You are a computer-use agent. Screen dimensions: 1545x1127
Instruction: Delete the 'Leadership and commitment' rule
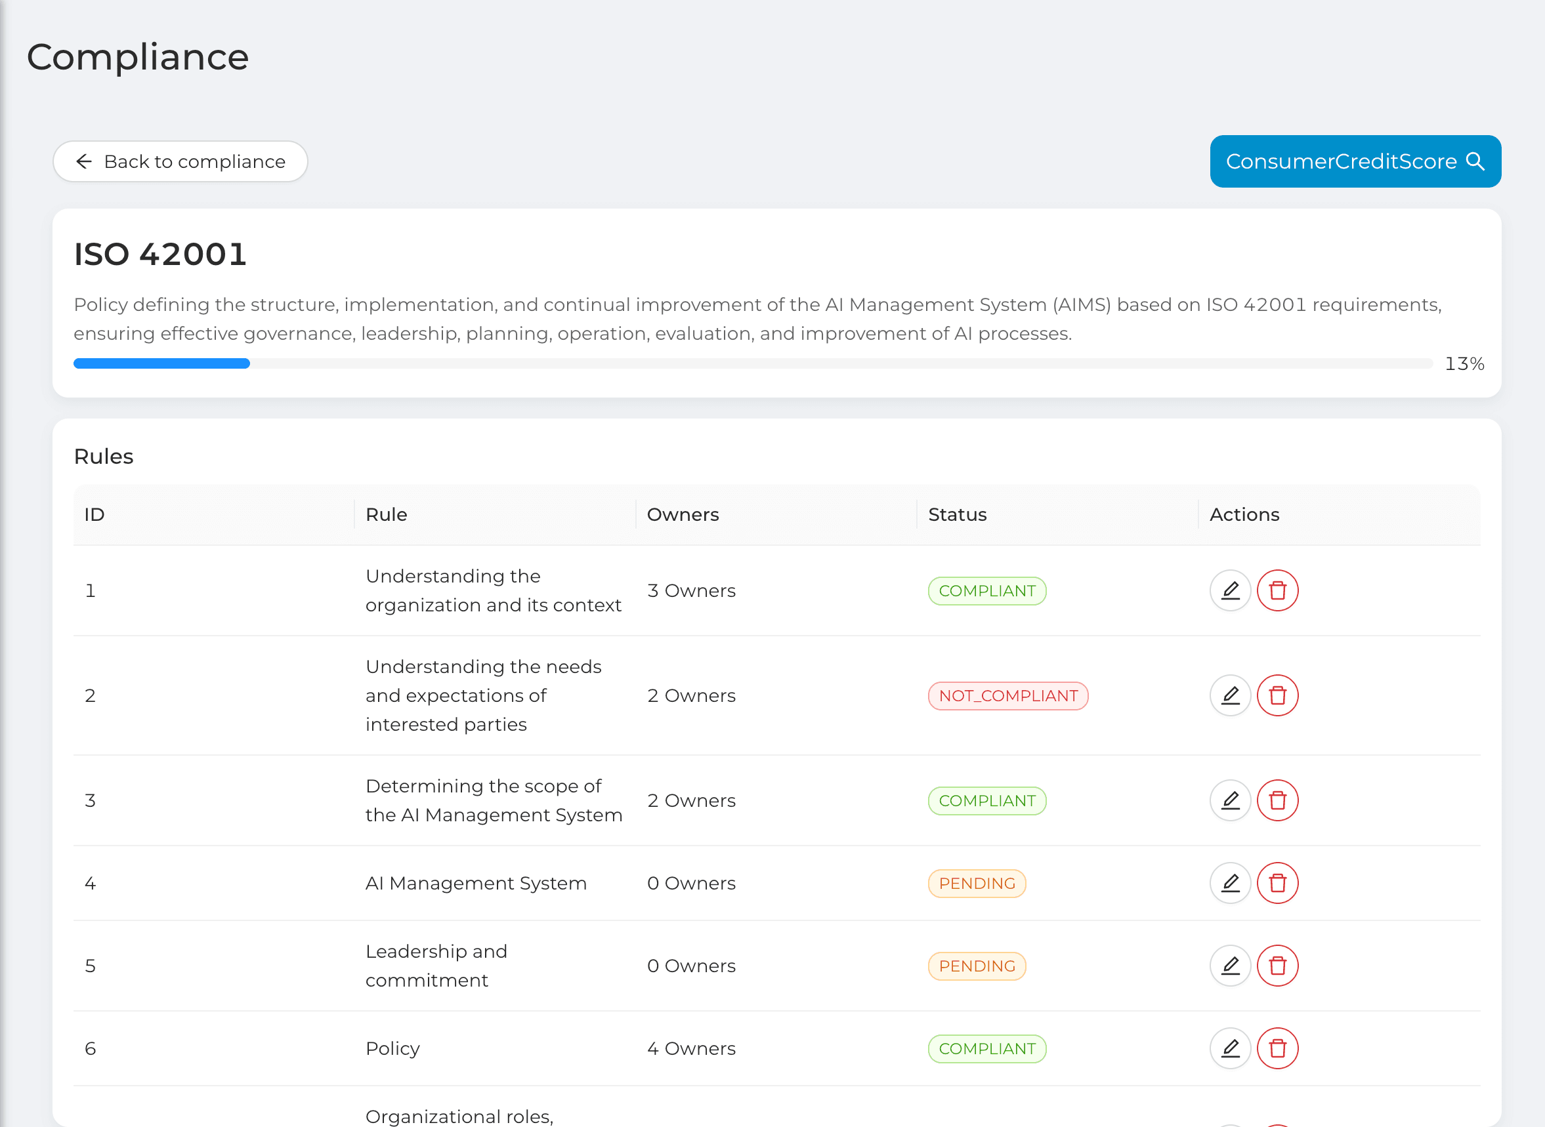(x=1277, y=966)
